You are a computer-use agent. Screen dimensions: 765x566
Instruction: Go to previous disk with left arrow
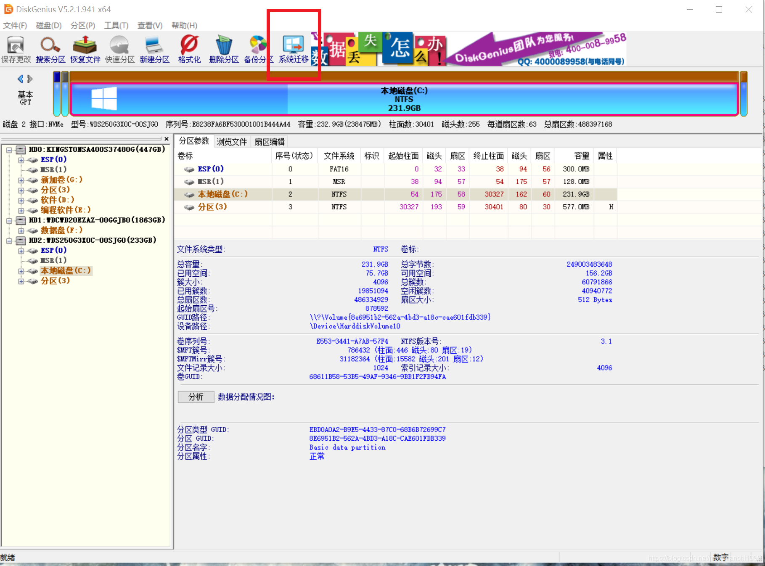[20, 79]
